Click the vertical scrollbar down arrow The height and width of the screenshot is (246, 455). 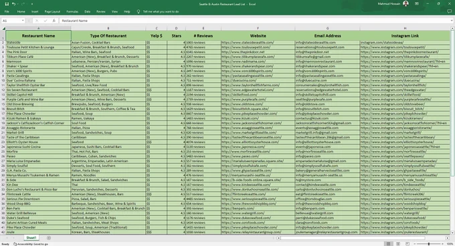[452, 233]
